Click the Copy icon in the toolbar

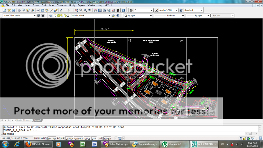[x=43, y=10]
